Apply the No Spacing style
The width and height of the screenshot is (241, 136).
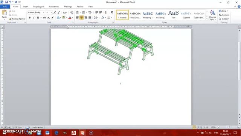click(x=135, y=15)
